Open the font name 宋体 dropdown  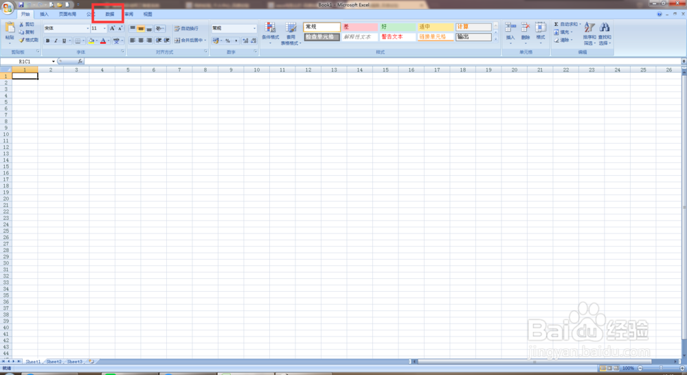point(88,28)
